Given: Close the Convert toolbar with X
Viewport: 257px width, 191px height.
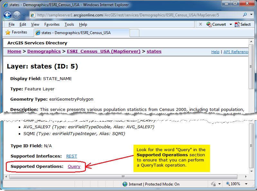Looking at the screenshot, I should pos(200,24).
